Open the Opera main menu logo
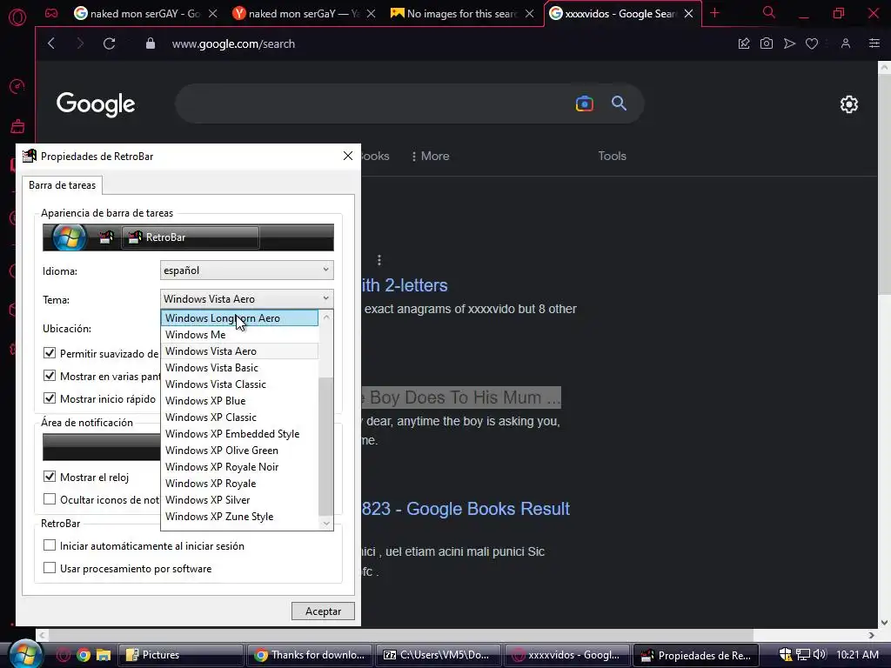Image resolution: width=891 pixels, height=668 pixels. pyautogui.click(x=17, y=17)
